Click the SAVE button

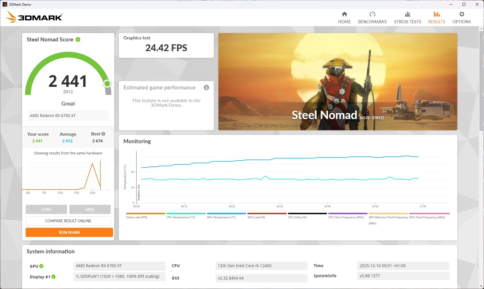[90, 209]
